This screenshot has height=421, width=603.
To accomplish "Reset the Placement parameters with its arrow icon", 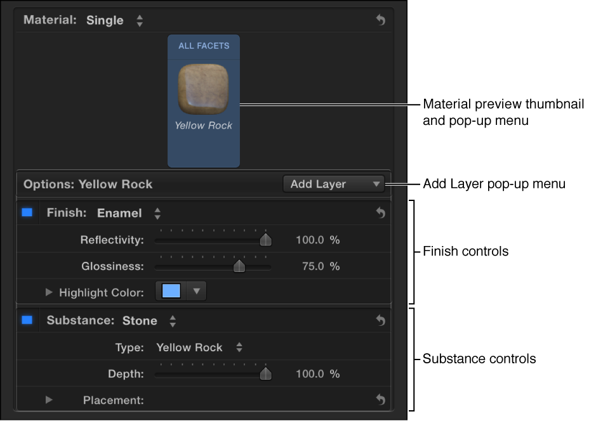I will point(380,399).
